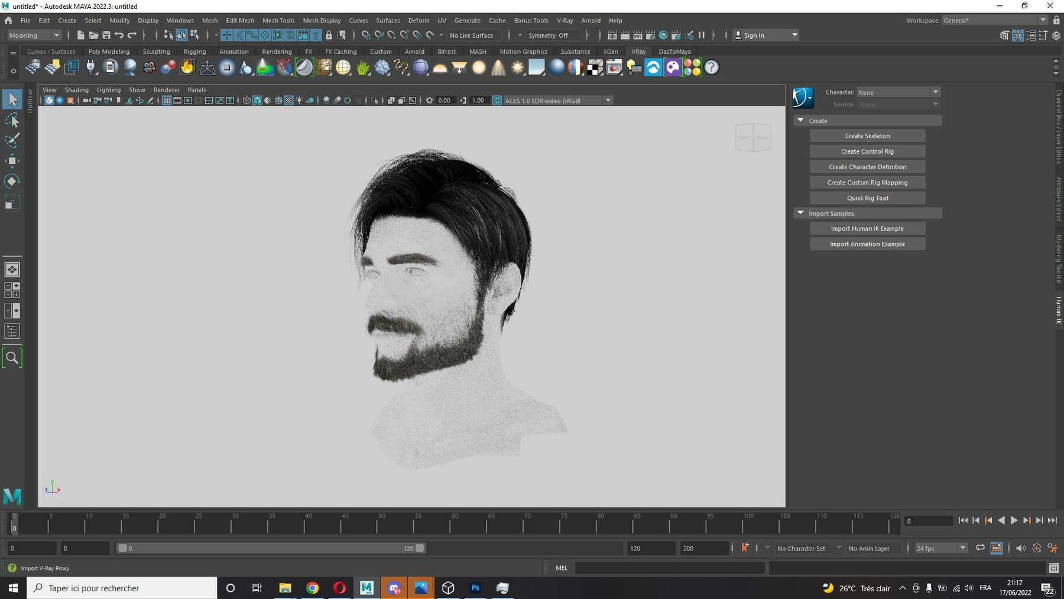Click the time range slider handle
This screenshot has width=1064, height=599.
pyautogui.click(x=420, y=548)
